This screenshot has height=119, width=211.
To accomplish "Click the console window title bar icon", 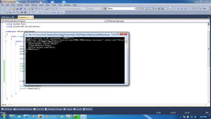I will click(27, 35).
